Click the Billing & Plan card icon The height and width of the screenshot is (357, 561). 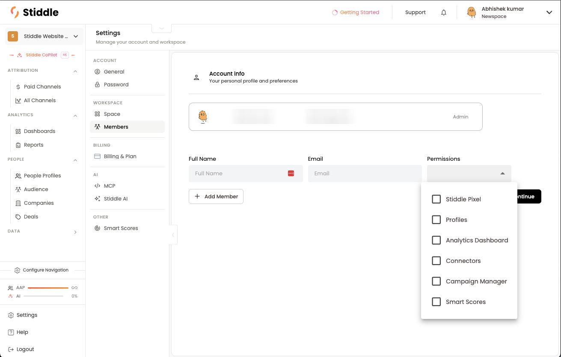coord(97,156)
